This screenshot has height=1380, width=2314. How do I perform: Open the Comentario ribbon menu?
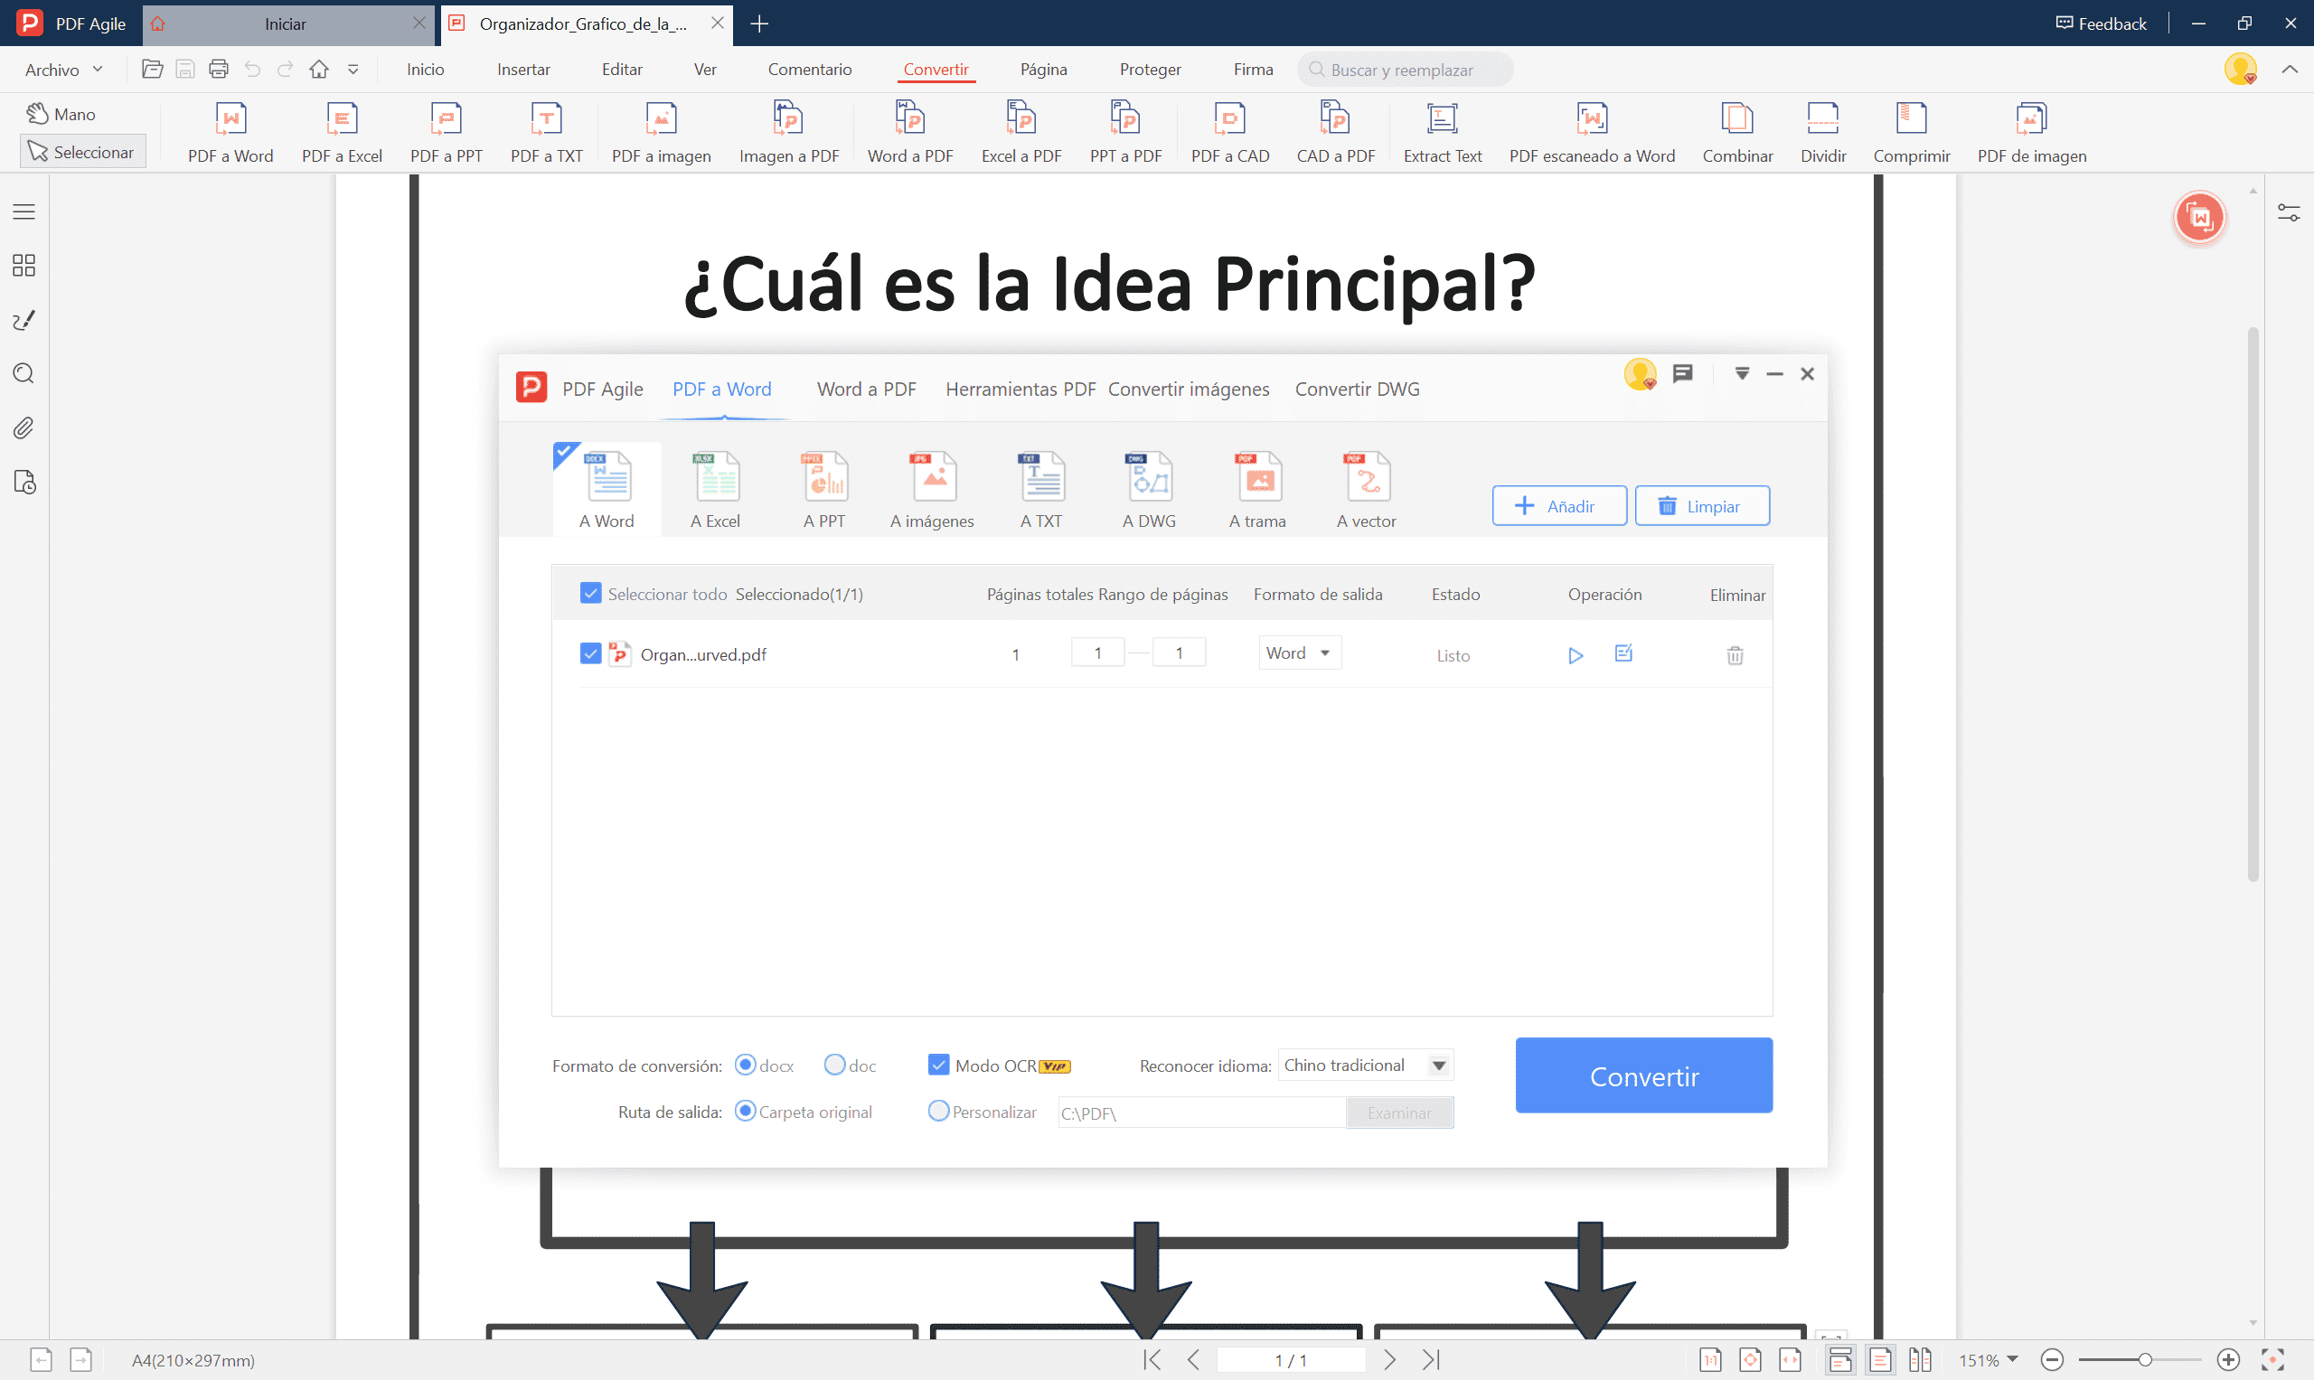[x=810, y=69]
